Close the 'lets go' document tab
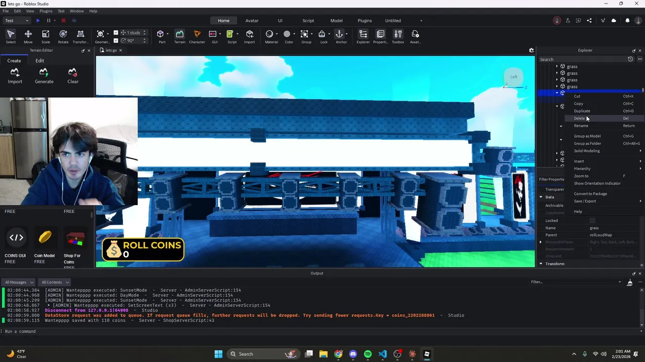Image resolution: width=645 pixels, height=362 pixels. [120, 50]
